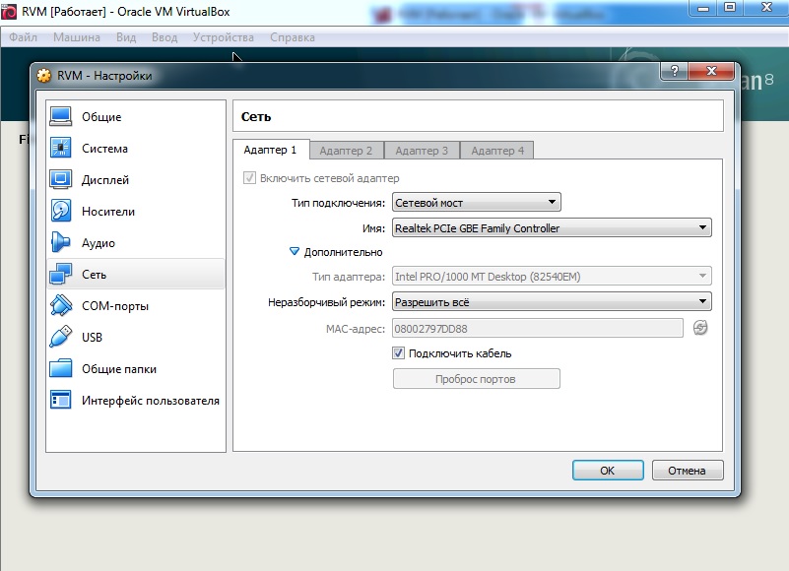Click the Отмена button
Image resolution: width=789 pixels, height=571 pixels.
(688, 471)
